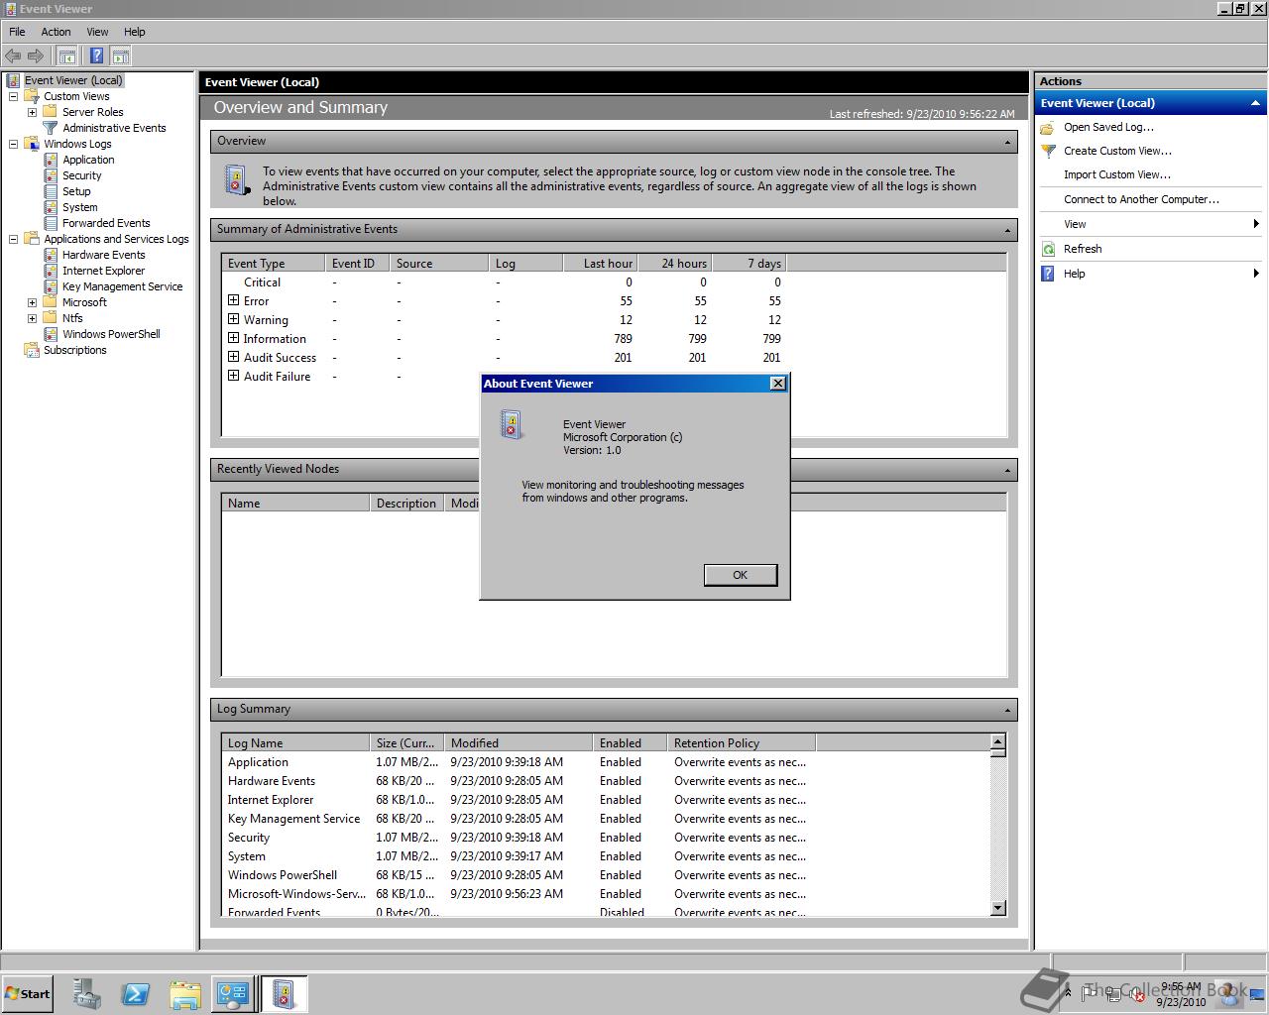The width and height of the screenshot is (1269, 1015).
Task: Select Event Viewer (Local) root node
Action: tap(73, 80)
